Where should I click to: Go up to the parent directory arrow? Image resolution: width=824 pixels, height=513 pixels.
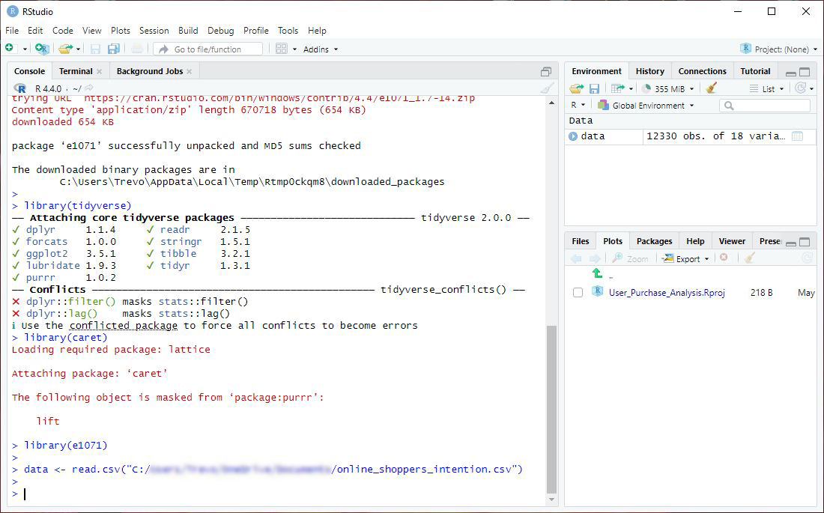pos(597,274)
